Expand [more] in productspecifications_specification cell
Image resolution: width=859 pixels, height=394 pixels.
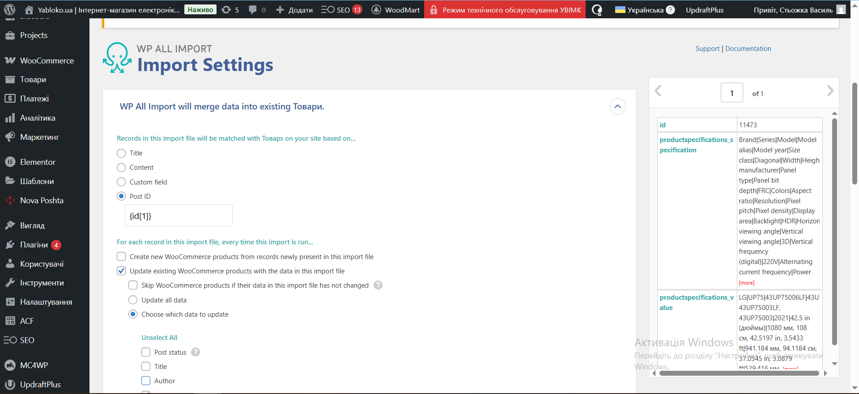[747, 283]
